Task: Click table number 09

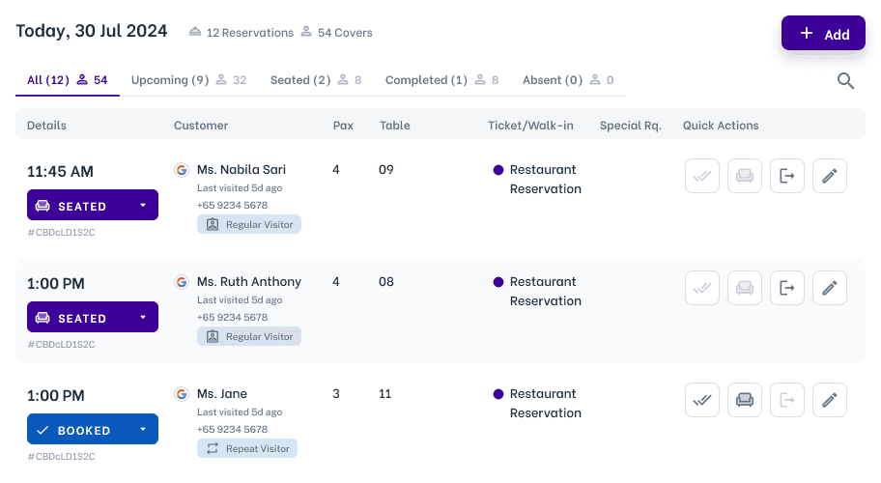Action: point(386,170)
